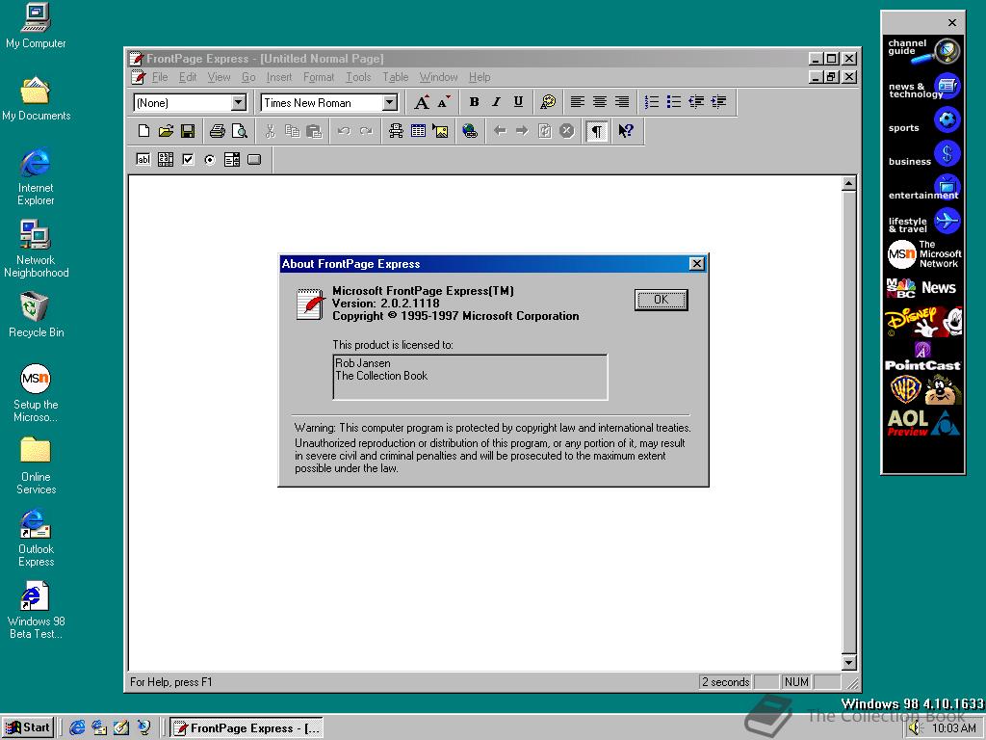Insert a Scrolling Text Box form field
986x740 pixels.
click(166, 159)
